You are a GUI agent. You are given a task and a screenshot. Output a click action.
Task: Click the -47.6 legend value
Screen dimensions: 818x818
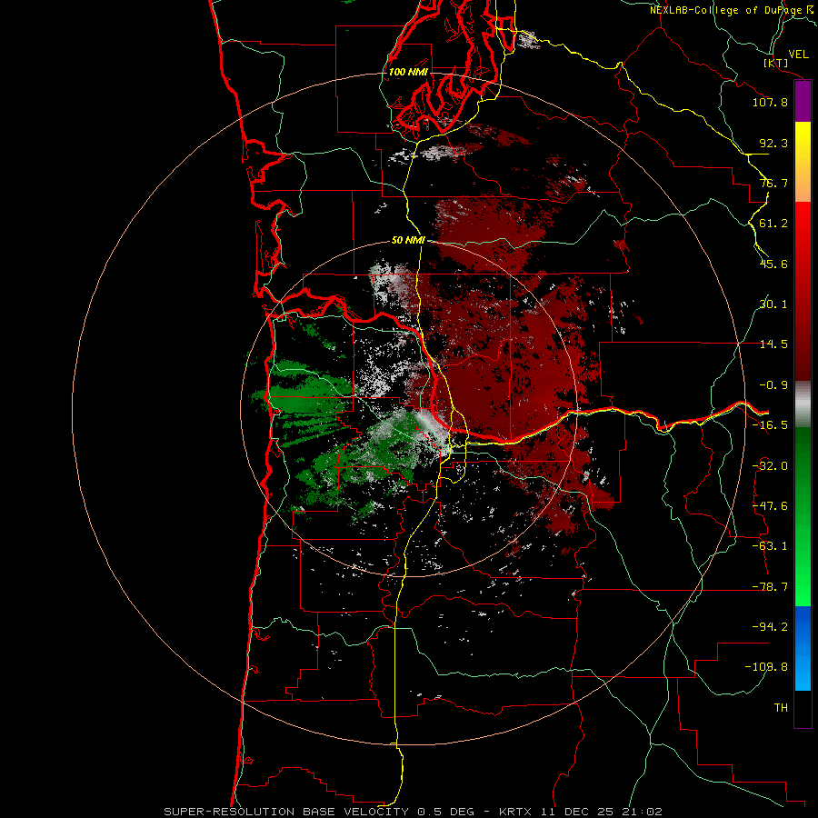[770, 506]
